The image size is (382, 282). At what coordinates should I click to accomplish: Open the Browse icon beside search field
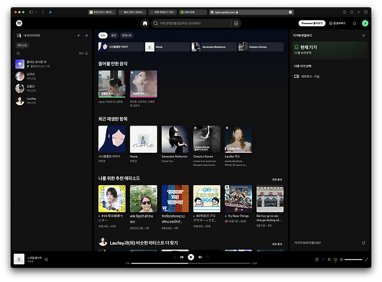[x=236, y=23]
